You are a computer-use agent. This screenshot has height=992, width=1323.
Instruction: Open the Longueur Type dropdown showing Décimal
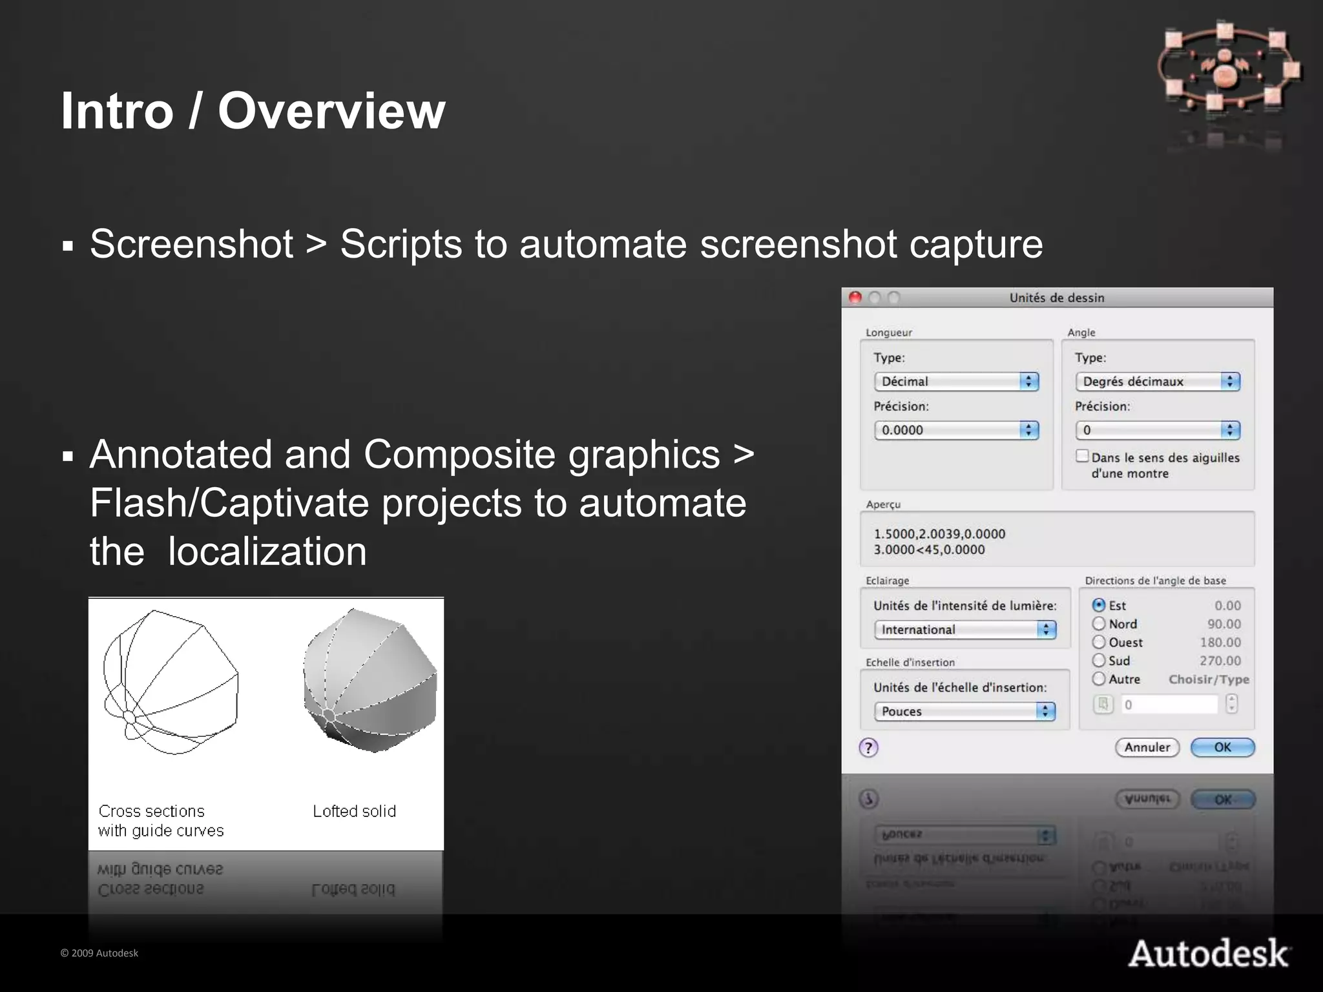[956, 382]
